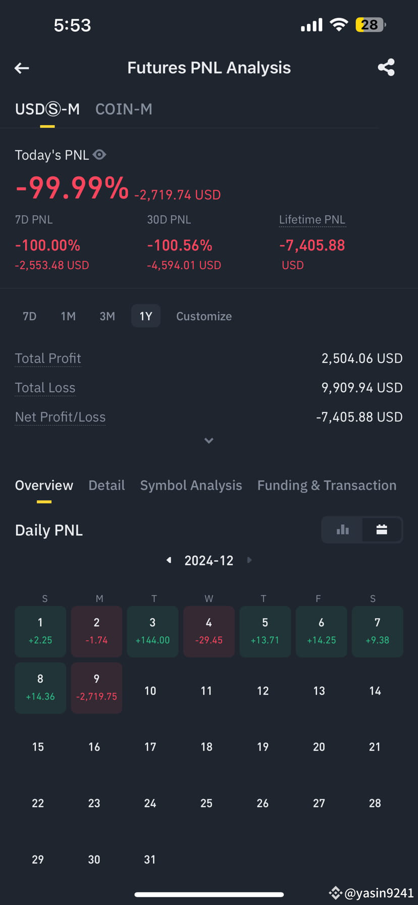Open the Symbol Analysis tab

(191, 485)
